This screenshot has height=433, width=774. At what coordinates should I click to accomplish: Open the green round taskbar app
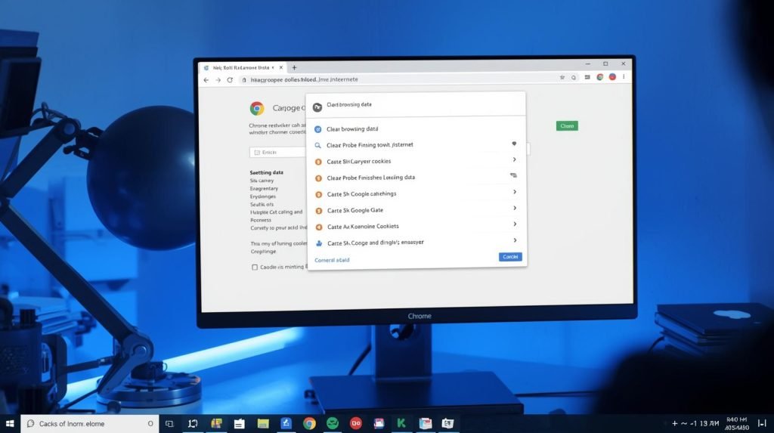pos(333,423)
